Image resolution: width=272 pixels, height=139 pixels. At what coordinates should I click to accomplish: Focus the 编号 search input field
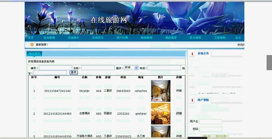55,68
